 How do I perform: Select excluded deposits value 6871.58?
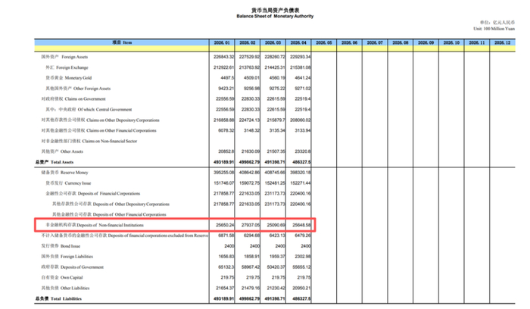pos(226,236)
